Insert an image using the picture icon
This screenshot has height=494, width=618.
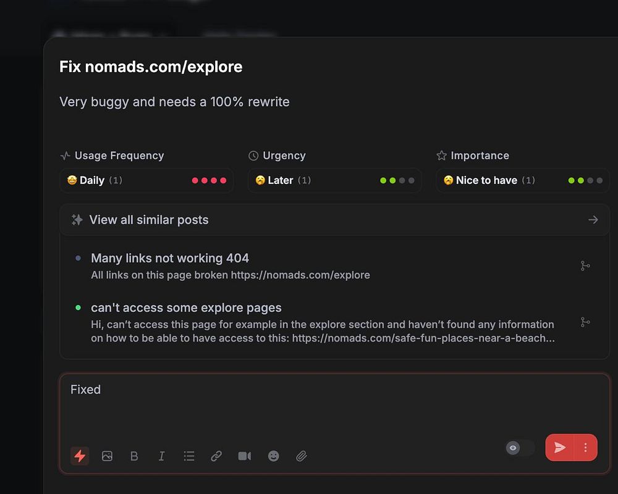[x=107, y=456]
